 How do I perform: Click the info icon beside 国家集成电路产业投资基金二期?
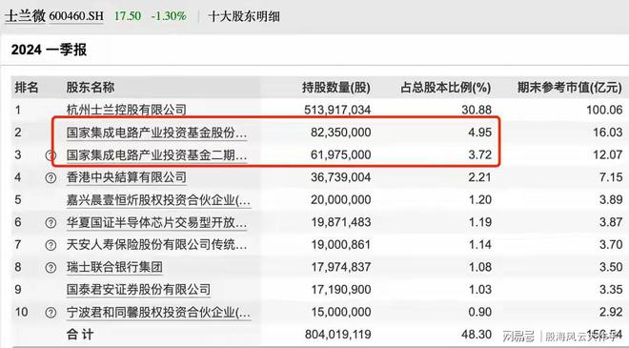pyautogui.click(x=51, y=155)
